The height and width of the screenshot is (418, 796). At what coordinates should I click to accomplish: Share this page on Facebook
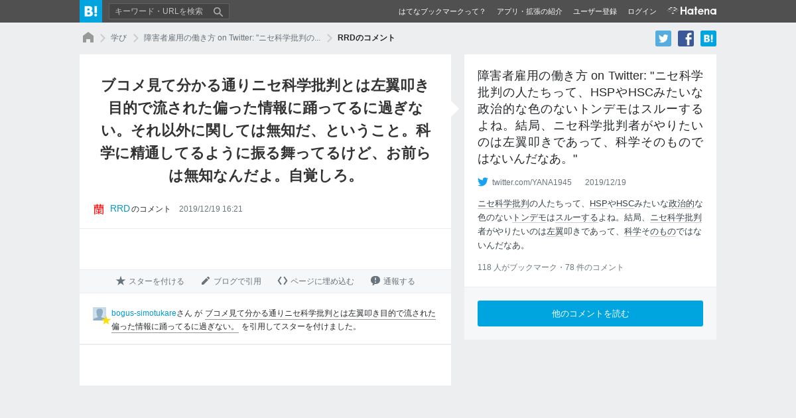686,38
